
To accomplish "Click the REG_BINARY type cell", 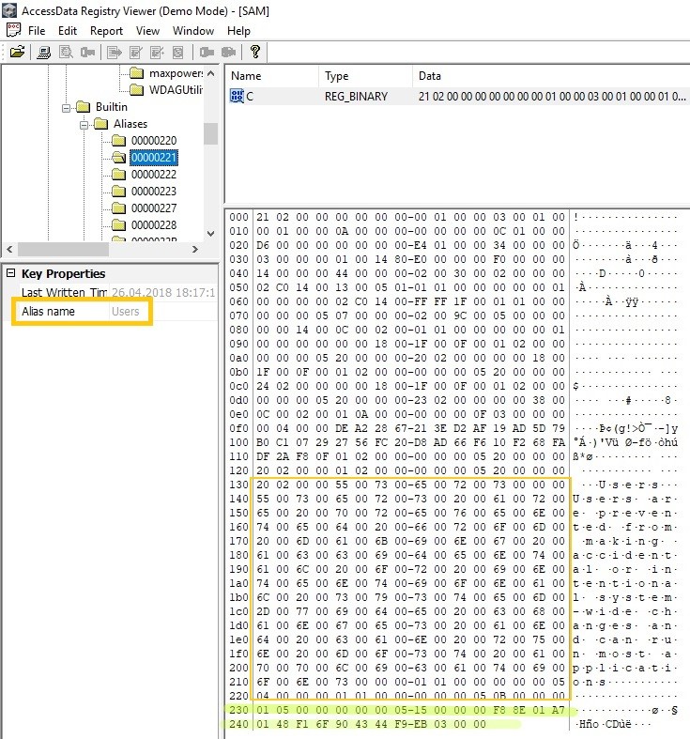I will click(x=356, y=96).
